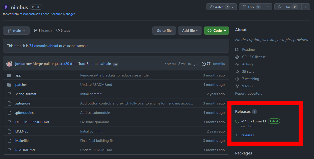Click the forks icon in About

pos(237,86)
